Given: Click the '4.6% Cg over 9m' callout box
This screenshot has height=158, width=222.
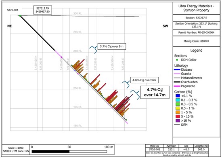Looking at the screenshot, I should pos(144,80).
